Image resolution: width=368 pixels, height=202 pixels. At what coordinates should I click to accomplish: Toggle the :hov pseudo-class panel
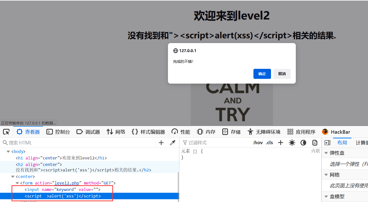coord(258,143)
